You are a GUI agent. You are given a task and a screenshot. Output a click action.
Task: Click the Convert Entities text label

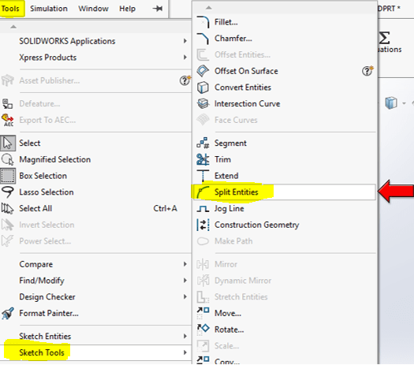[243, 88]
